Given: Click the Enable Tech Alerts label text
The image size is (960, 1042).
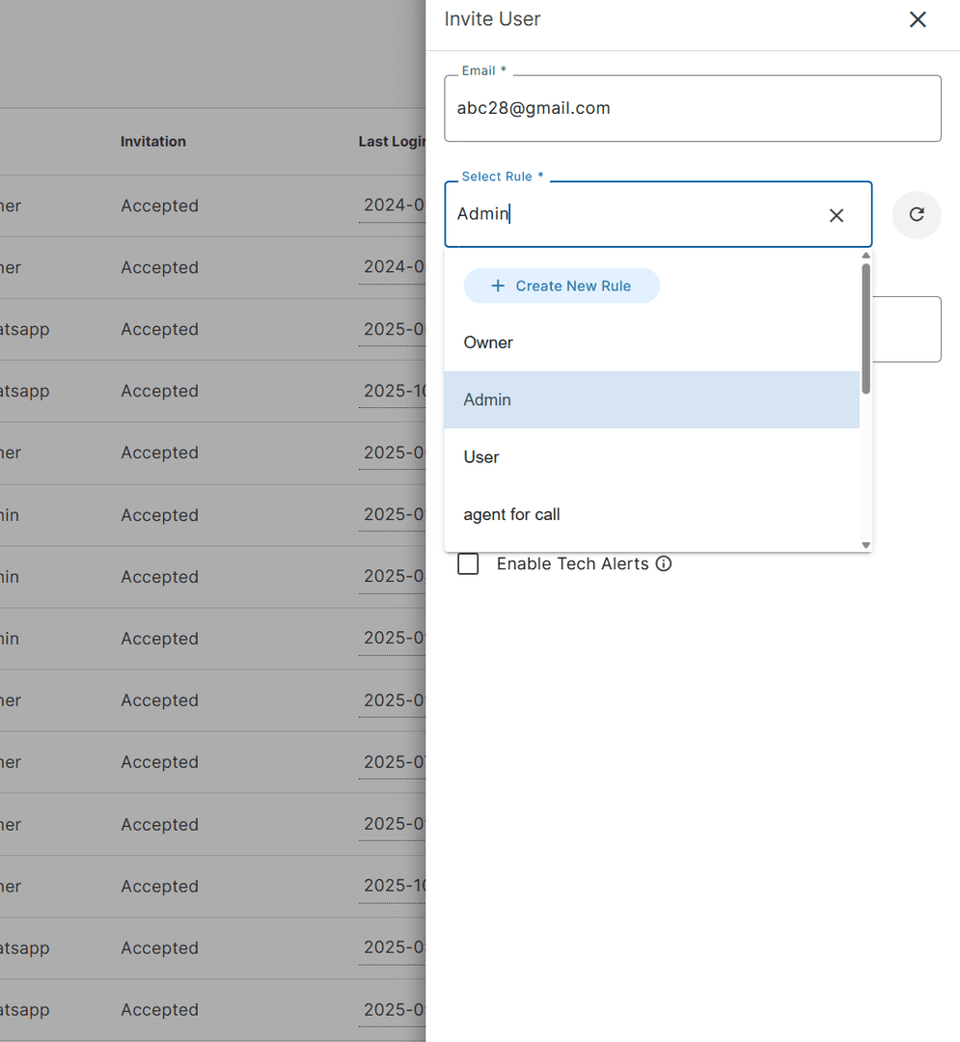Looking at the screenshot, I should point(572,563).
